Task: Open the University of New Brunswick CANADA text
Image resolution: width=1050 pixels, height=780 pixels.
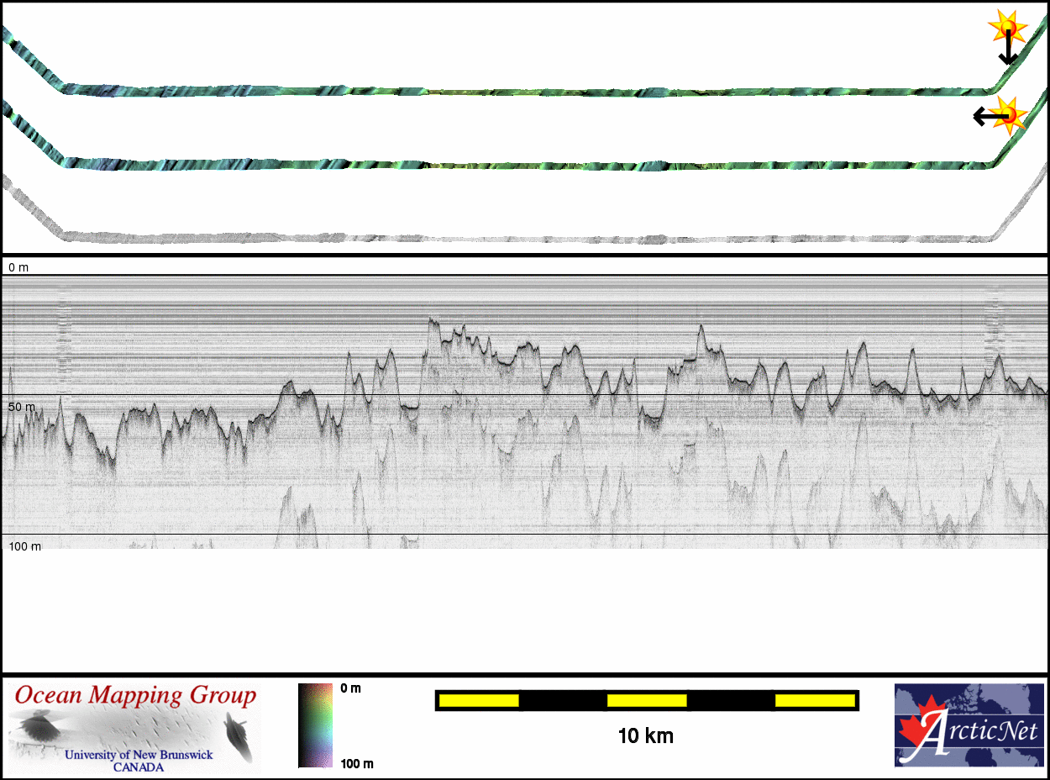Action: [x=139, y=761]
